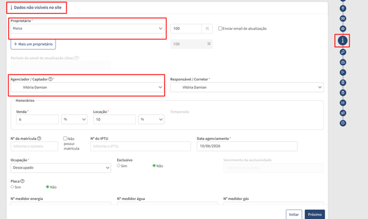
Task: Select the highlighted info step icon
Action: (343, 40)
